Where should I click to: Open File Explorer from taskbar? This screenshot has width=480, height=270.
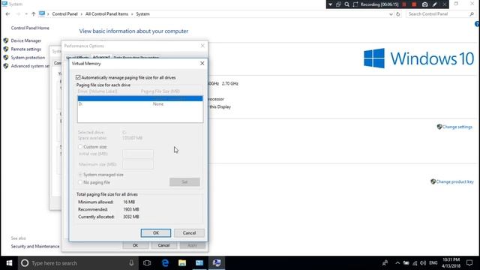tap(182, 263)
